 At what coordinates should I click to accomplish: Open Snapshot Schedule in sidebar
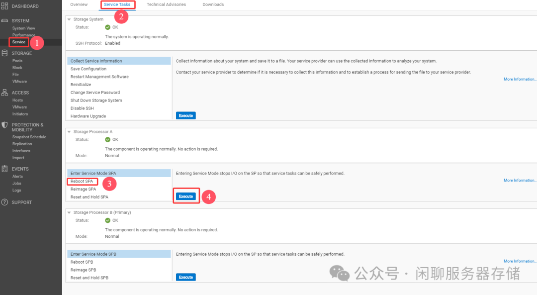click(29, 137)
